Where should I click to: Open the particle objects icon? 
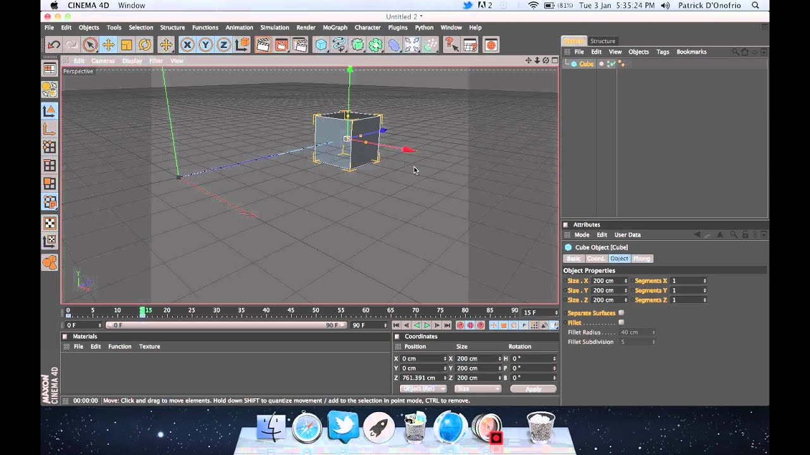431,45
